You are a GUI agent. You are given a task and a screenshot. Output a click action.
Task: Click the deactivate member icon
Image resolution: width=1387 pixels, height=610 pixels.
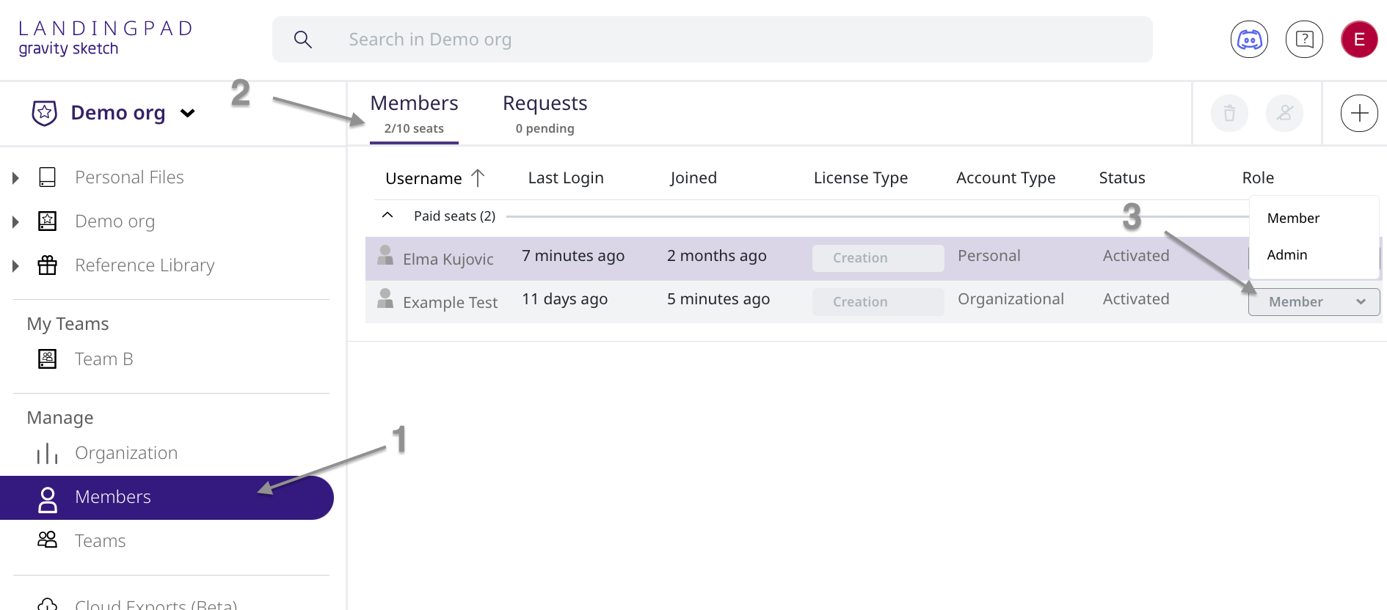pyautogui.click(x=1284, y=114)
